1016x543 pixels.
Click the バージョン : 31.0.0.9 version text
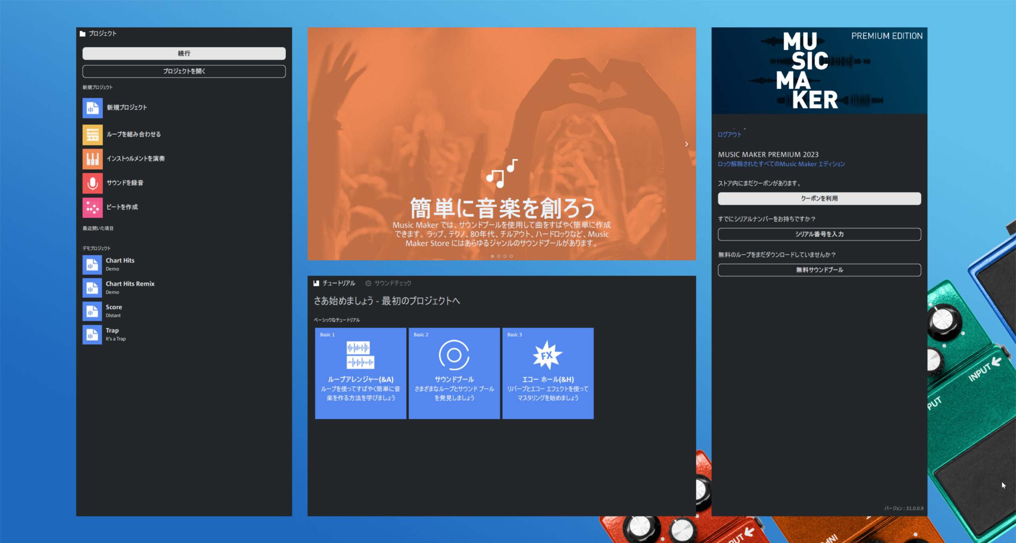(x=904, y=508)
